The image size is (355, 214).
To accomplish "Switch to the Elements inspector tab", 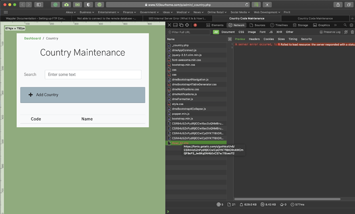I will [x=215, y=25].
